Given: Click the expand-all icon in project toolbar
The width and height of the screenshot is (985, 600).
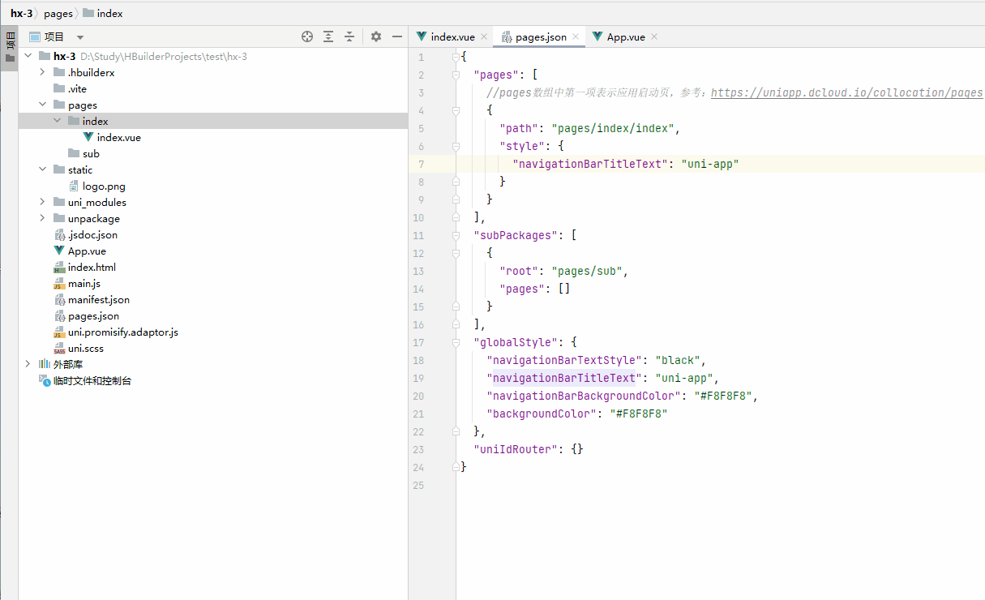Looking at the screenshot, I should (328, 36).
